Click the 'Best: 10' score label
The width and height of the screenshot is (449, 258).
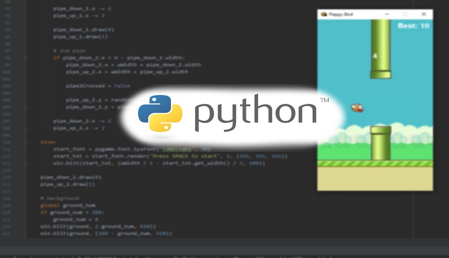[413, 26]
